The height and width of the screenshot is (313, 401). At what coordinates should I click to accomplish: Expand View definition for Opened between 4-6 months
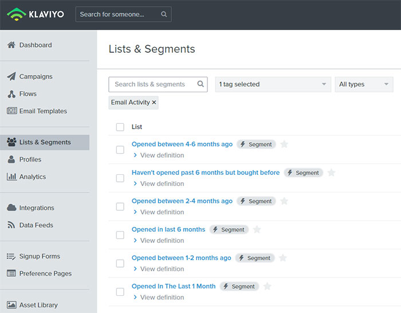159,155
